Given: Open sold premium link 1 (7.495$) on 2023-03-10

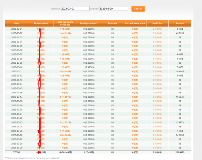Looking at the screenshot, I should click(x=65, y=67).
